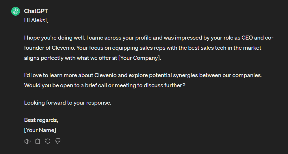Copy the response using the clipboard icon
The width and height of the screenshot is (288, 154).
point(38,141)
